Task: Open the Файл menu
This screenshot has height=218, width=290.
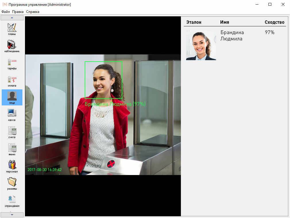Action: point(5,12)
